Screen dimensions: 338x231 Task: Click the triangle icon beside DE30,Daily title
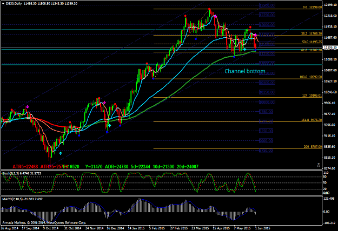(x=3, y=4)
